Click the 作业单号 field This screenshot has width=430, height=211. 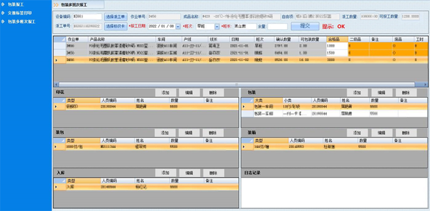164,17
